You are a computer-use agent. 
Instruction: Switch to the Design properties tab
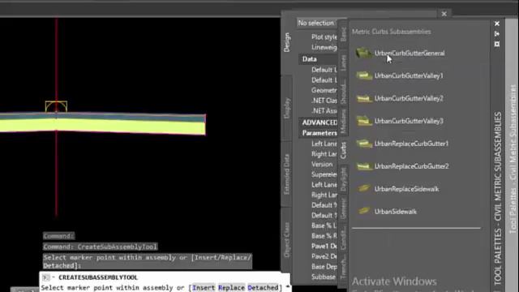click(287, 42)
